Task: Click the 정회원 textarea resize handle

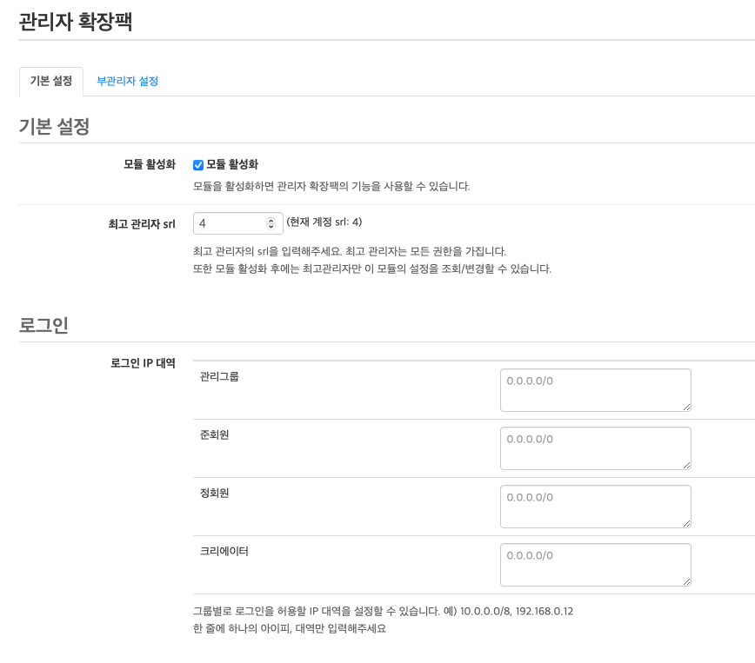Action: pos(686,523)
